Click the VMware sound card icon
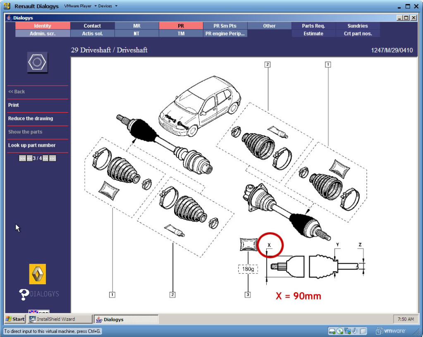The image size is (423, 337). point(355,331)
